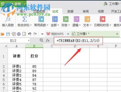Select the cell containing 打分
Screen dimensions: 121x92
[34, 56]
